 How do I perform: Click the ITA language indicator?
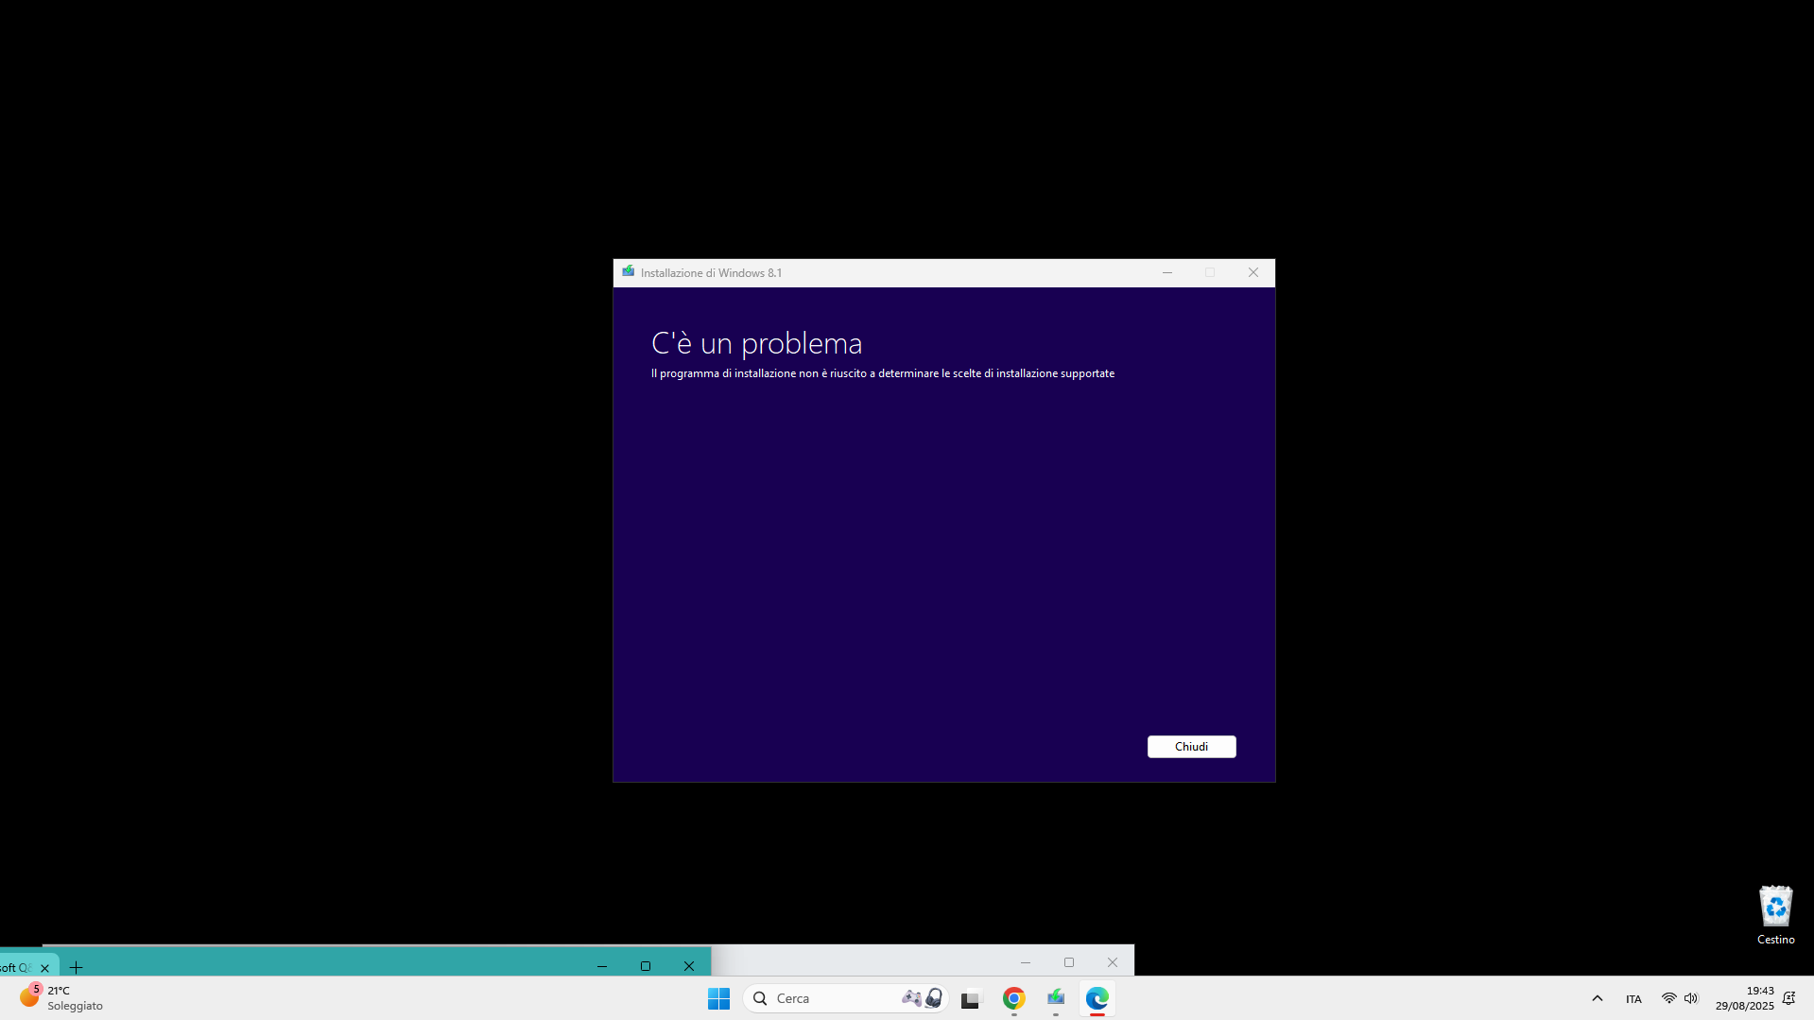[1633, 998]
